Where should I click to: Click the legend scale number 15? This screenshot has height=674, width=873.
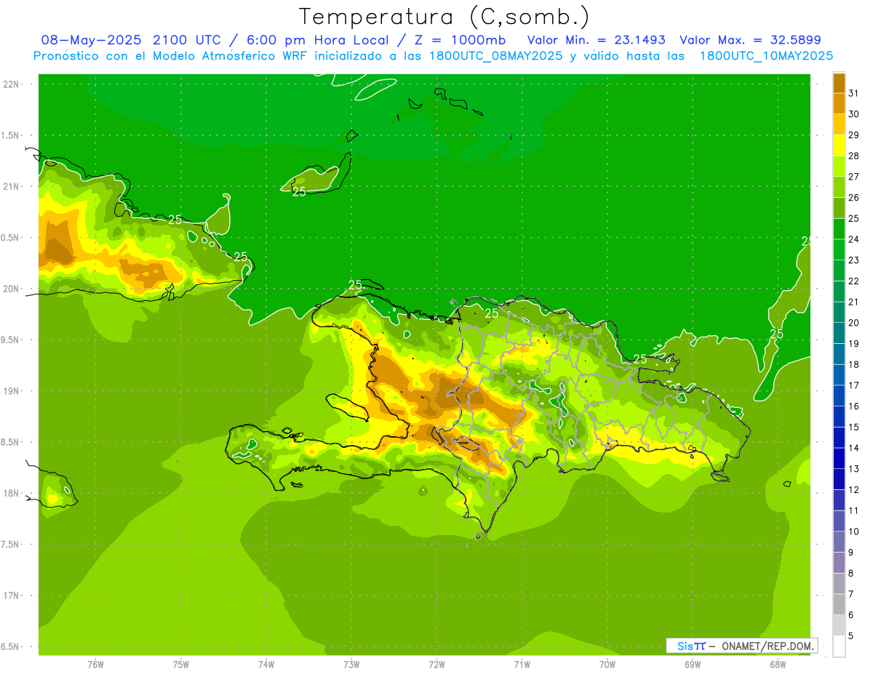click(x=853, y=428)
